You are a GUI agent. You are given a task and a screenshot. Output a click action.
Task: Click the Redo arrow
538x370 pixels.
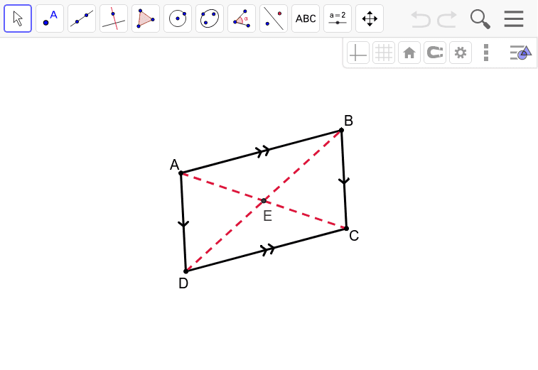(x=447, y=19)
